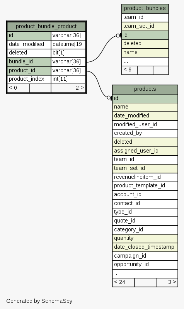Click the product_id column in product_bundle_product
The image size is (184, 309).
(29, 70)
